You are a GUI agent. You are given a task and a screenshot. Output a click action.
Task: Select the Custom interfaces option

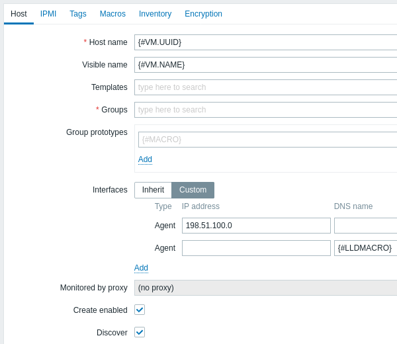[193, 190]
